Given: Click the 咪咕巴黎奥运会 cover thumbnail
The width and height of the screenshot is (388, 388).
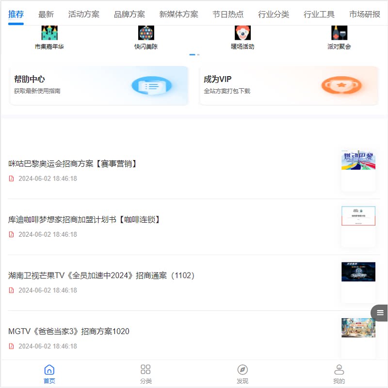Looking at the screenshot, I should (x=358, y=160).
